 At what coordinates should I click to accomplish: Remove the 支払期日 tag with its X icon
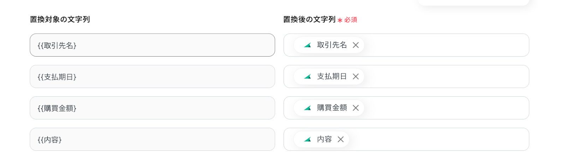click(x=356, y=76)
